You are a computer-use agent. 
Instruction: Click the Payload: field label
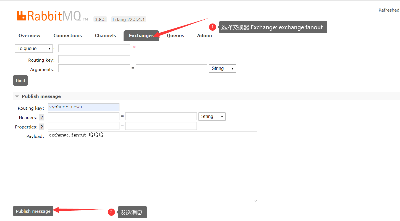click(35, 136)
